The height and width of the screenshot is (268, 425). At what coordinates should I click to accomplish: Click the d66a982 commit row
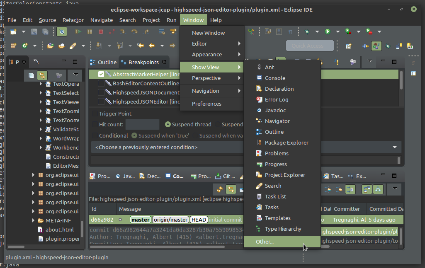coord(246,220)
